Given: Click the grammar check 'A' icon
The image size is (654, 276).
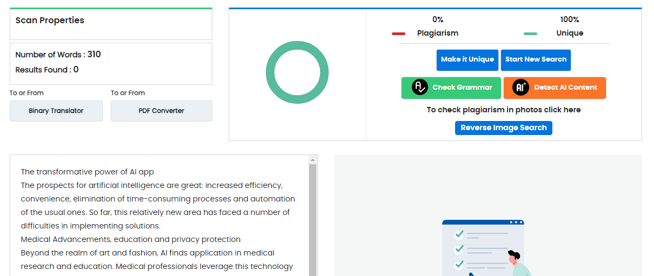Looking at the screenshot, I should click(420, 87).
